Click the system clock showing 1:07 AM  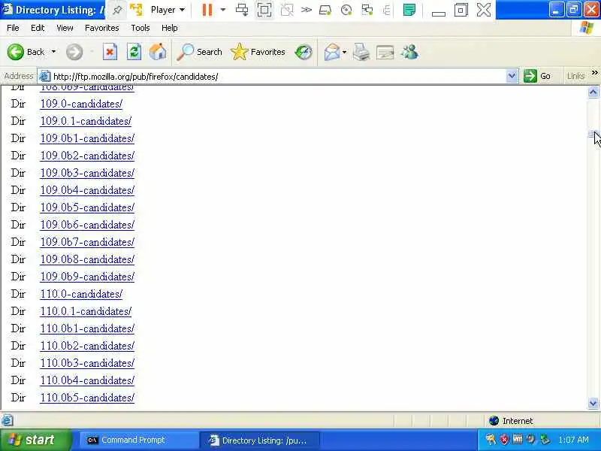coord(573,440)
